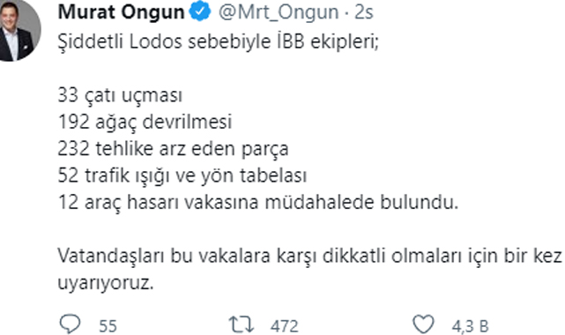Click the '52 trafik ışığı ve yön tabelası' line

pyautogui.click(x=182, y=175)
